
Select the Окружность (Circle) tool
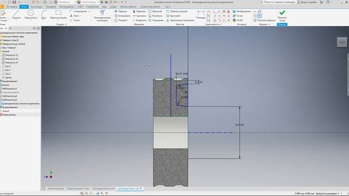[x=31, y=15]
